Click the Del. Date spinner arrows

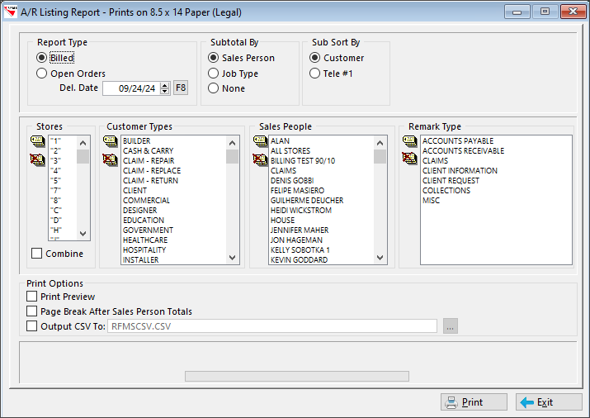[x=165, y=88]
